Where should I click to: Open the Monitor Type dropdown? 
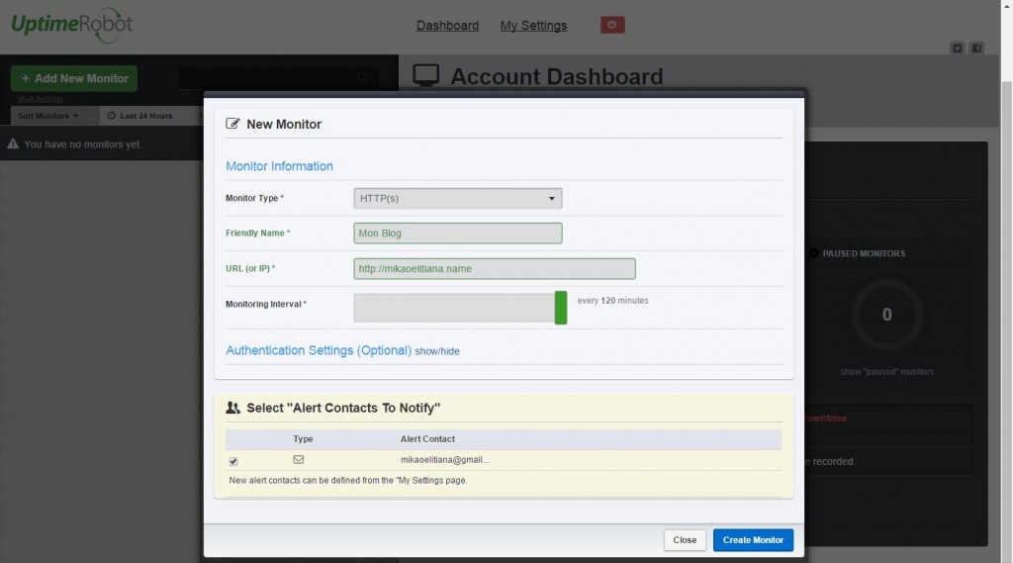click(458, 198)
